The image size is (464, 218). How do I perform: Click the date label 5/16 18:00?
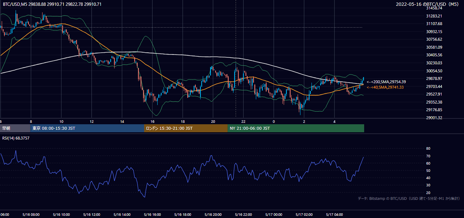click(183, 214)
